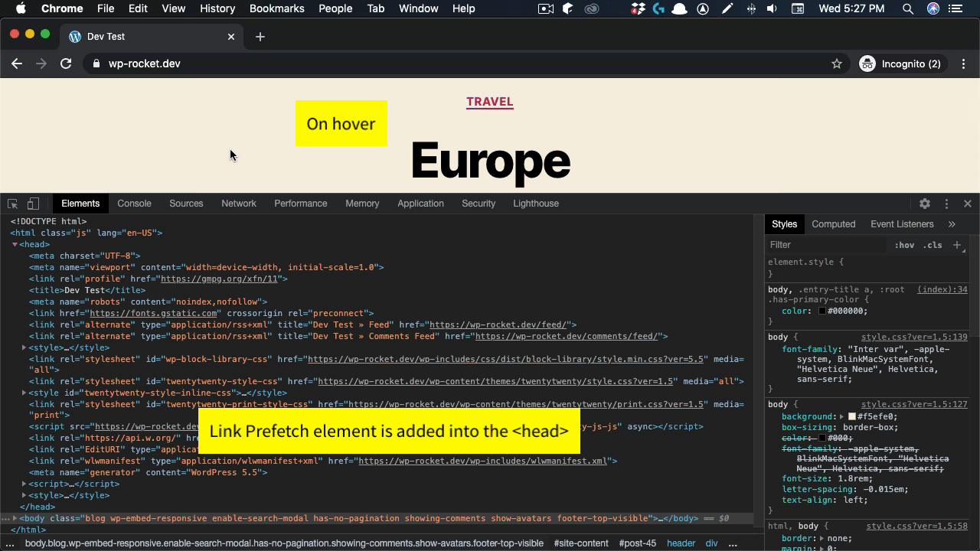Image resolution: width=980 pixels, height=551 pixels.
Task: Click the struck-through #000 color swatch
Action: 822,439
